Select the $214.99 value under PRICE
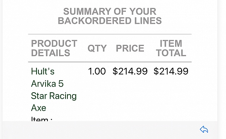Viewport: 226px width, 139px height. pos(130,71)
